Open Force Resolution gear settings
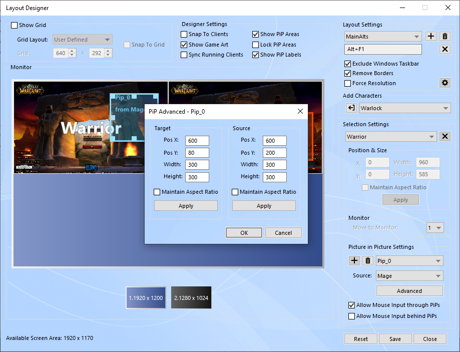460x352 pixels. (x=444, y=83)
